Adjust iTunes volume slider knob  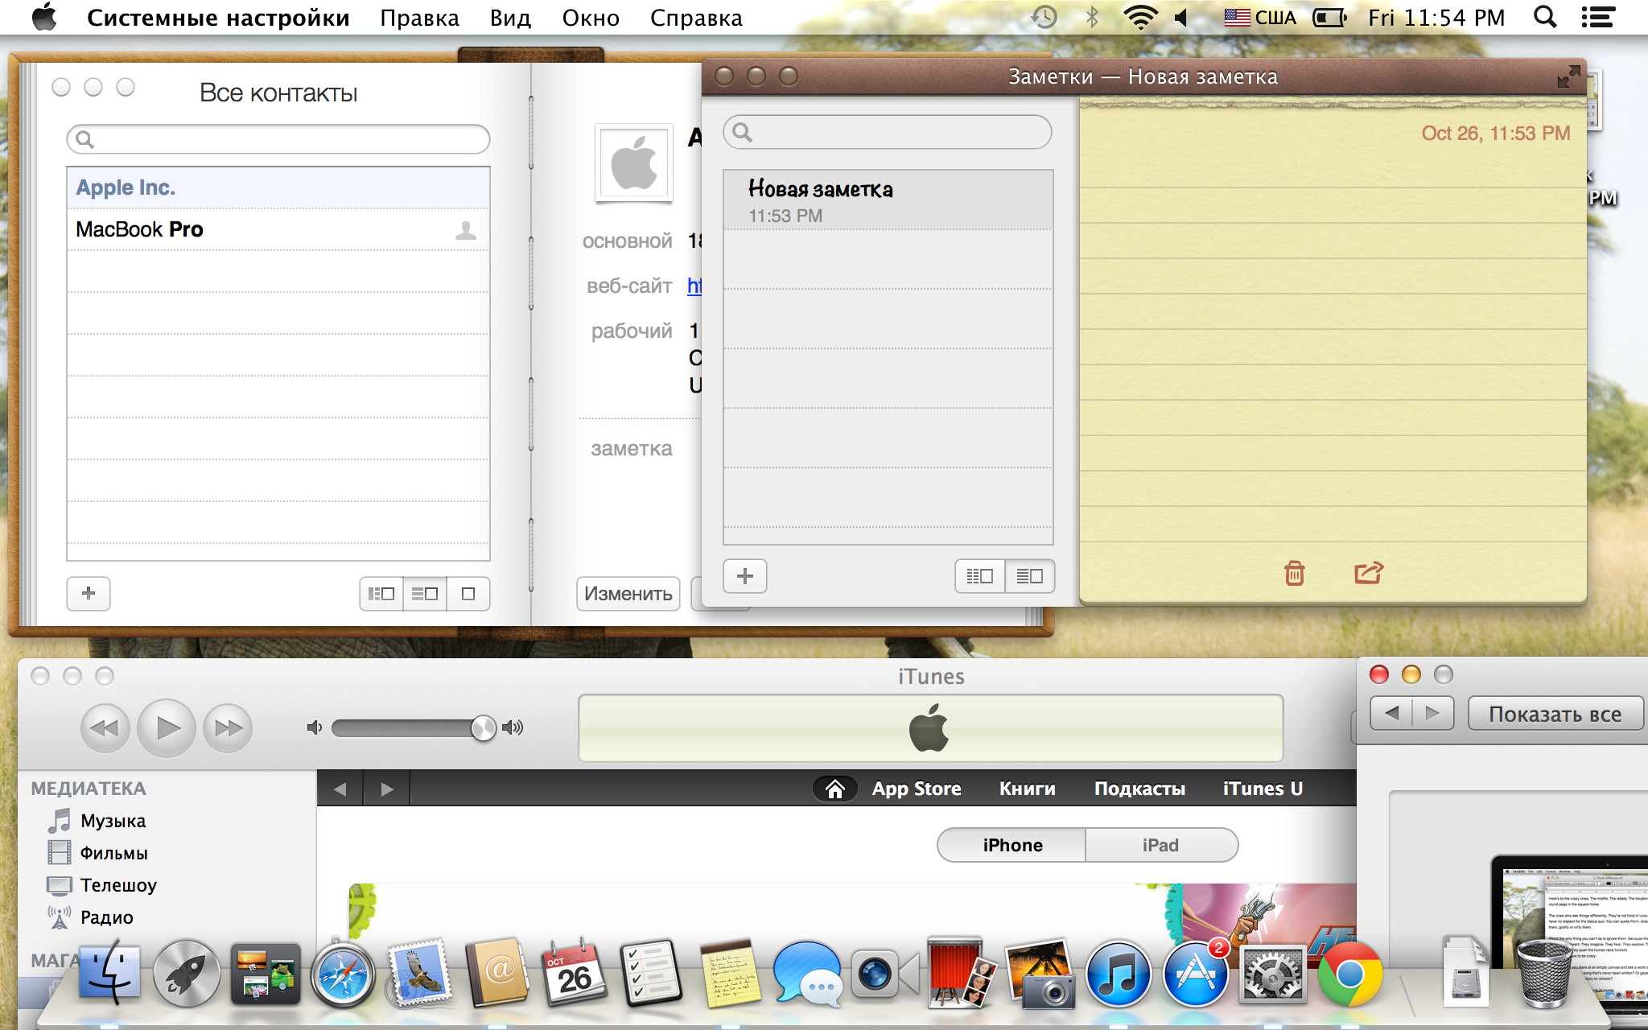[483, 727]
